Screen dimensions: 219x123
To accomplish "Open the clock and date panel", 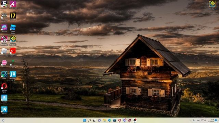I will coord(211,120).
